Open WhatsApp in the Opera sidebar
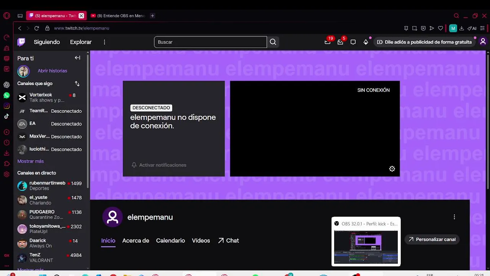Viewport: 490px width, 276px height. (x=7, y=95)
